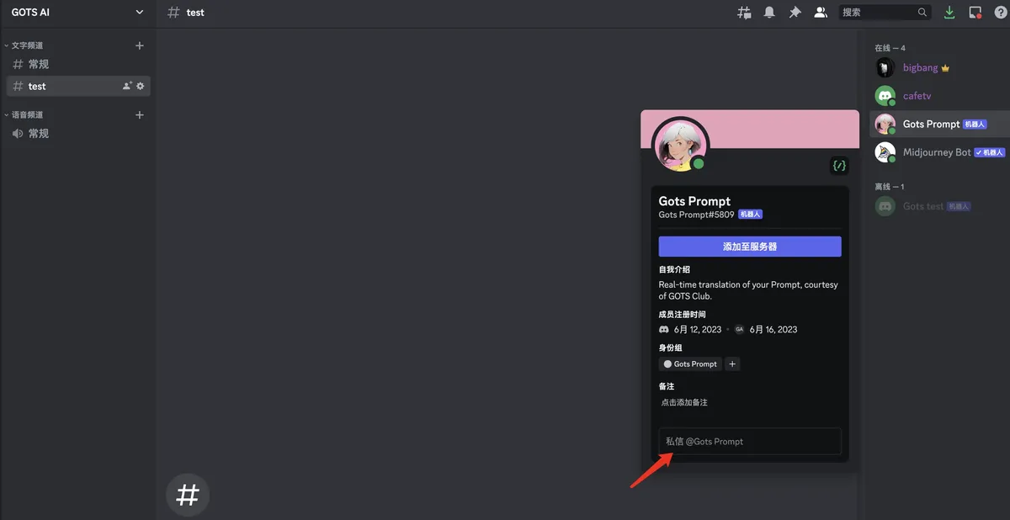The image size is (1010, 520).
Task: Click the 添加至服务器 button
Action: pyautogui.click(x=749, y=247)
